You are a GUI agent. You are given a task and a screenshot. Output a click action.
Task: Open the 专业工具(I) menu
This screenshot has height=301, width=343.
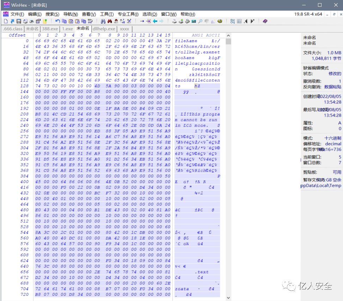tap(128, 14)
